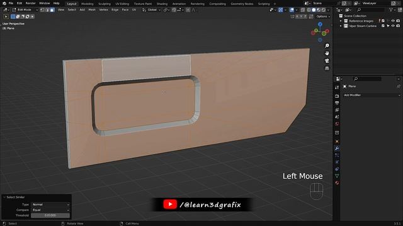Open the Object Constraints tab
This screenshot has width=403, height=226.
337,169
